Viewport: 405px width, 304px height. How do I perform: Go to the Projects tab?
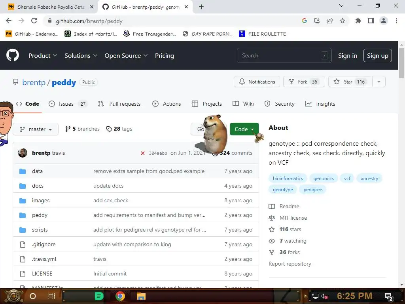click(206, 104)
